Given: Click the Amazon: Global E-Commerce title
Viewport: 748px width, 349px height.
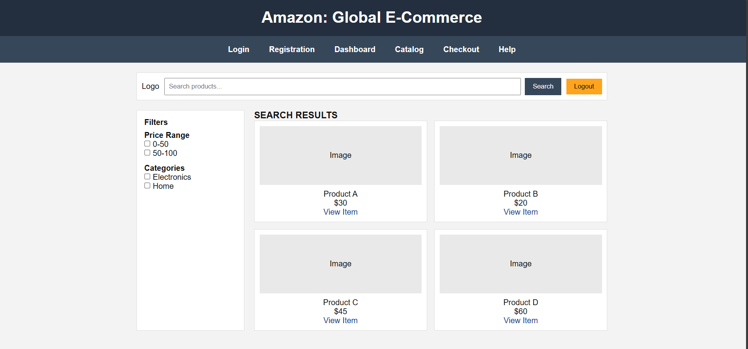Looking at the screenshot, I should [x=371, y=17].
